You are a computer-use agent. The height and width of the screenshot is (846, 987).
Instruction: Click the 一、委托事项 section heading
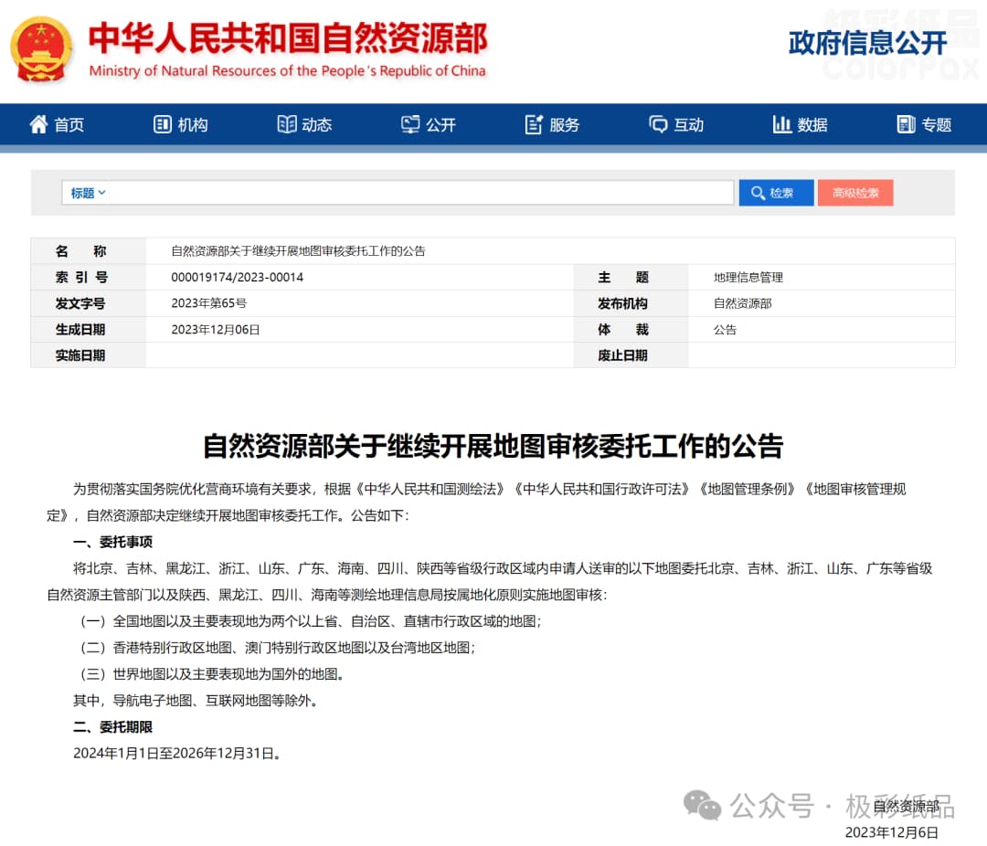[x=112, y=542]
